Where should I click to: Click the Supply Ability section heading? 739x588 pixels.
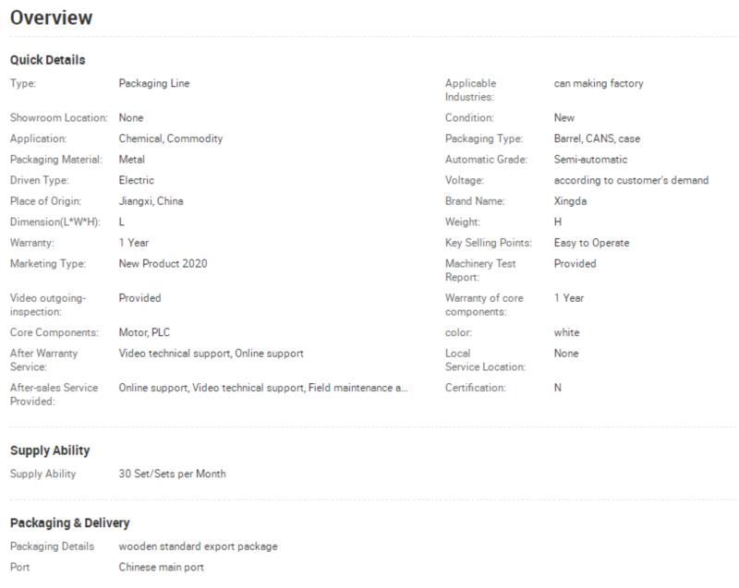[50, 450]
